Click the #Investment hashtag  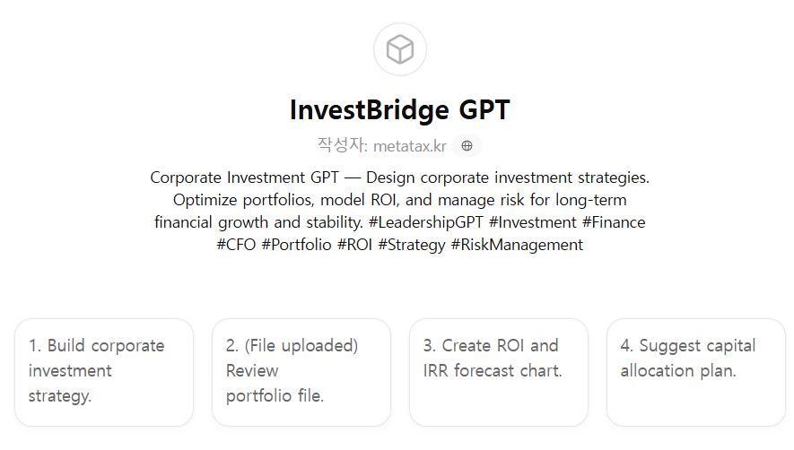[x=533, y=222]
